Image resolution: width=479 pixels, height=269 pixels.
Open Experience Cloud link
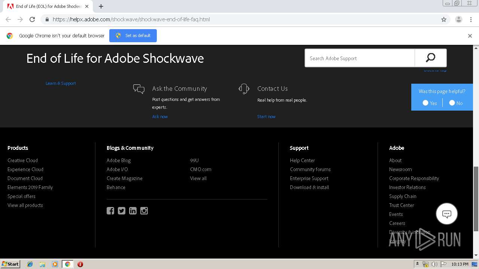pos(25,169)
